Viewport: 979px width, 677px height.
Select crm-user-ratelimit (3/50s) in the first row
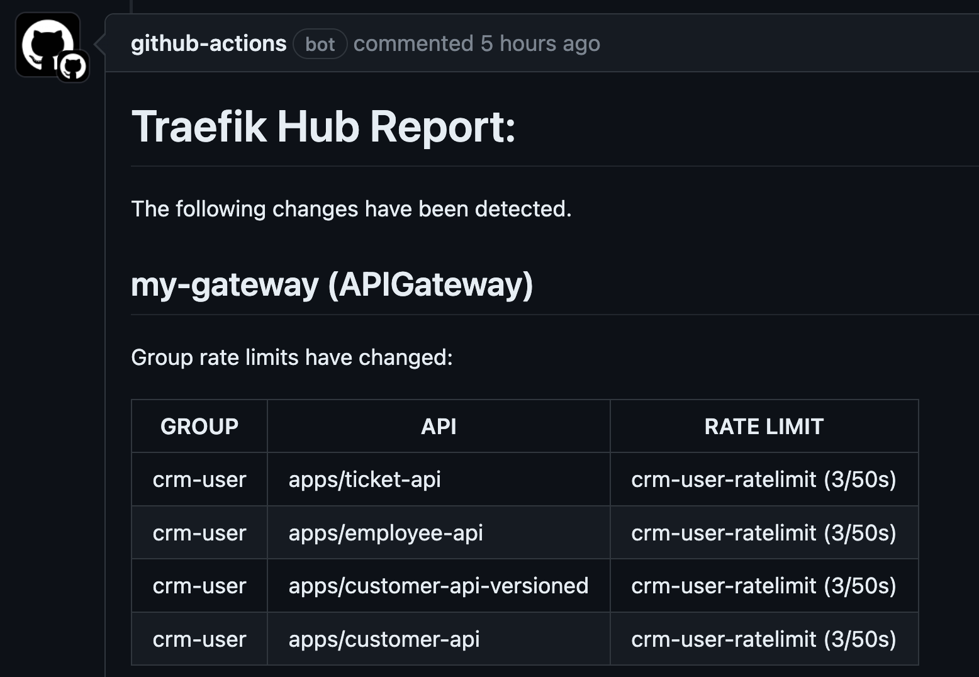tap(764, 479)
